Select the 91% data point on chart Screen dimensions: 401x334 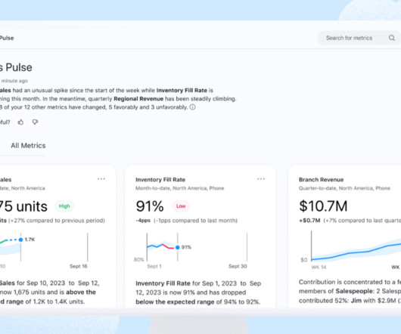click(178, 247)
